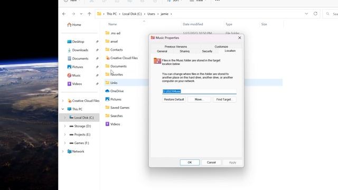Click the Music folder path field
The width and height of the screenshot is (338, 190).
(199, 91)
